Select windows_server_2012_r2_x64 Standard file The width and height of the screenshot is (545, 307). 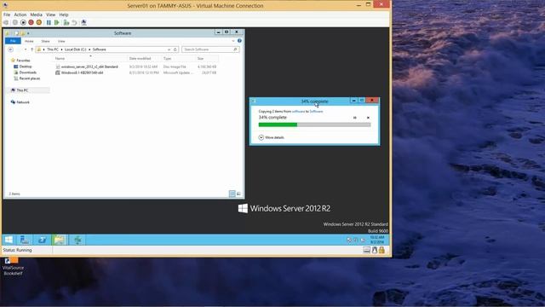[x=89, y=67]
